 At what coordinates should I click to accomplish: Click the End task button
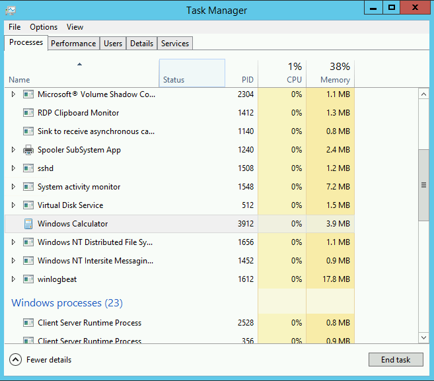point(396,359)
